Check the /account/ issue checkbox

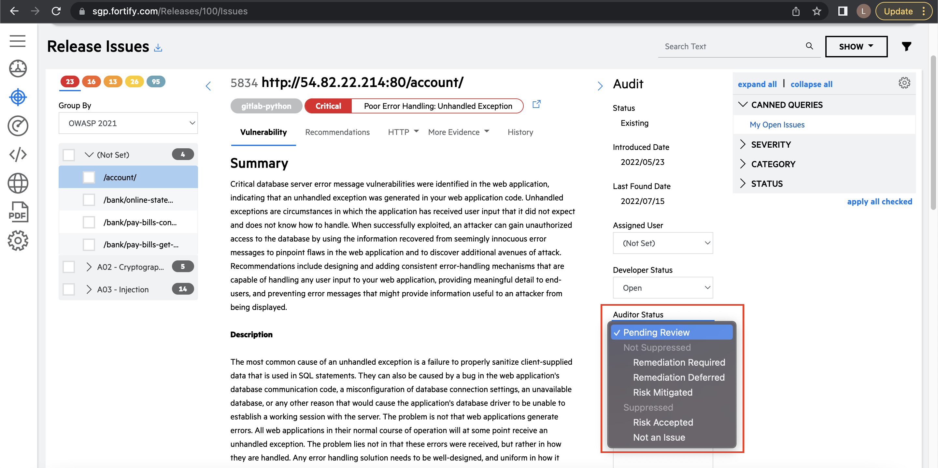(x=89, y=177)
